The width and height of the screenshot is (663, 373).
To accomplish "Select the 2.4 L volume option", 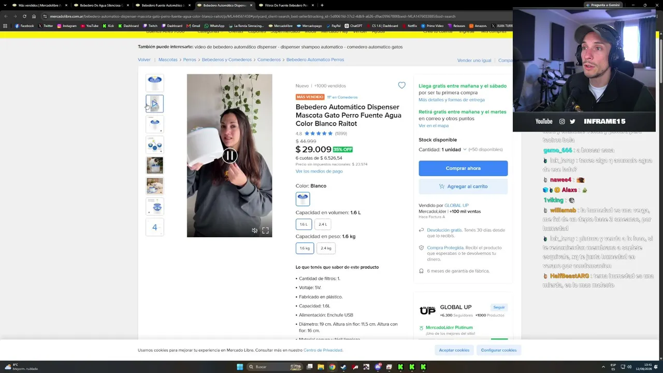I will (323, 224).
